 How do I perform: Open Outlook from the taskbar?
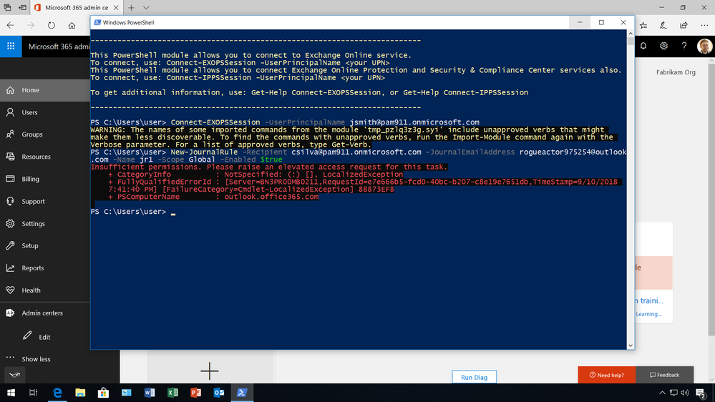click(219, 393)
